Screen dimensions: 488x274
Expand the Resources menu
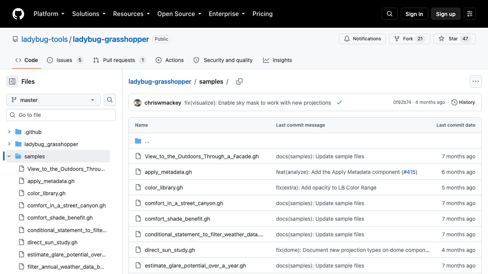click(131, 14)
